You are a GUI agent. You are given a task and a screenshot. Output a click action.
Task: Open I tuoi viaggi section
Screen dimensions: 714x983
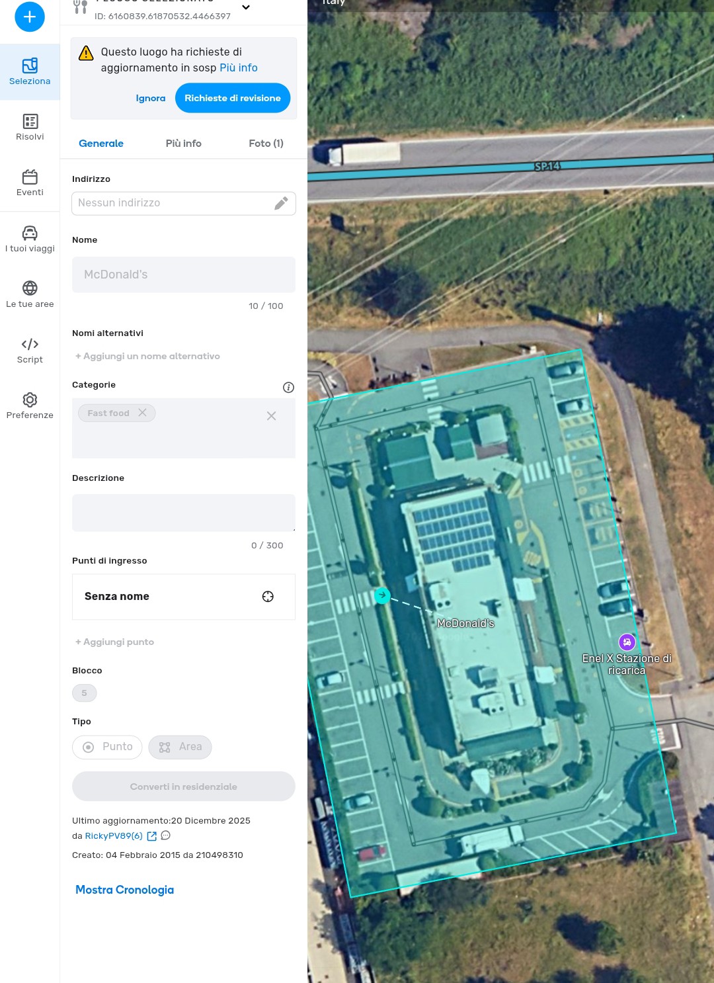[30, 239]
